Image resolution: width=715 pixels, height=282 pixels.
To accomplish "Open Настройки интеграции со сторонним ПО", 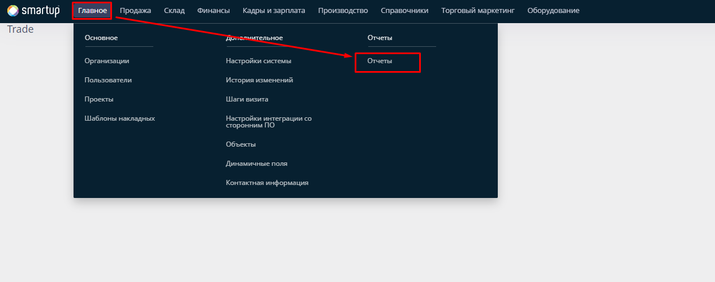I will [x=269, y=122].
